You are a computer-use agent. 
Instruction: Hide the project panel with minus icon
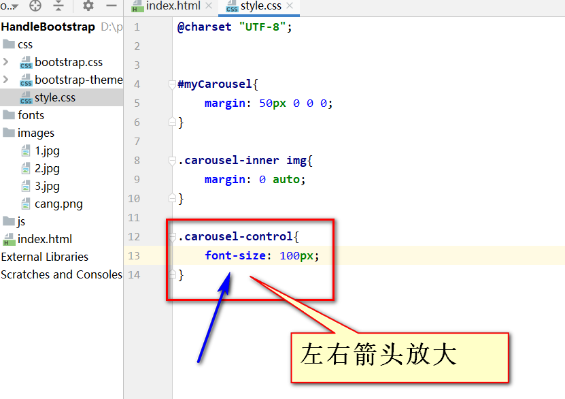click(x=112, y=5)
